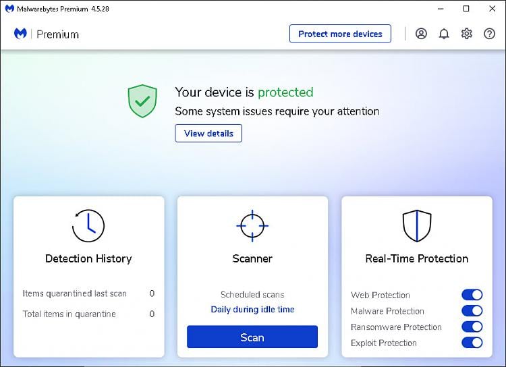This screenshot has height=367, width=506.
Task: Start a scan with the Scan button
Action: (x=252, y=337)
